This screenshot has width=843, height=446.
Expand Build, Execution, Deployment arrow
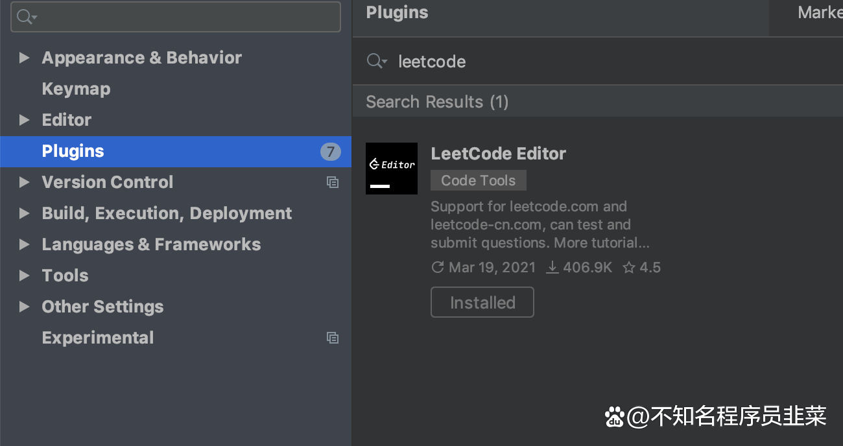coord(25,213)
